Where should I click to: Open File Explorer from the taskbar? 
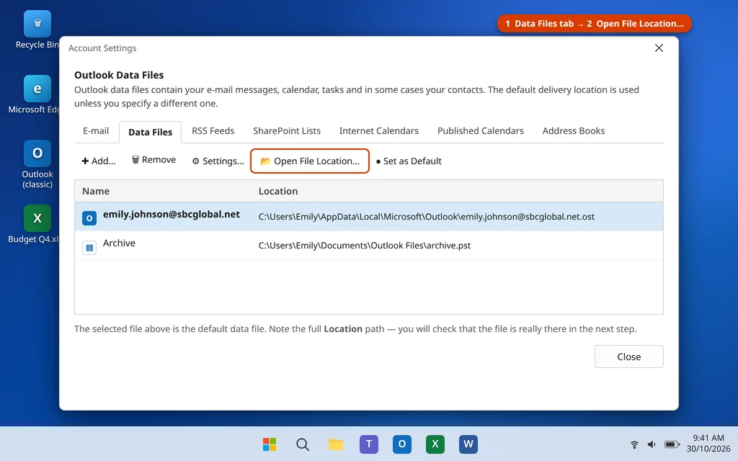click(x=336, y=444)
